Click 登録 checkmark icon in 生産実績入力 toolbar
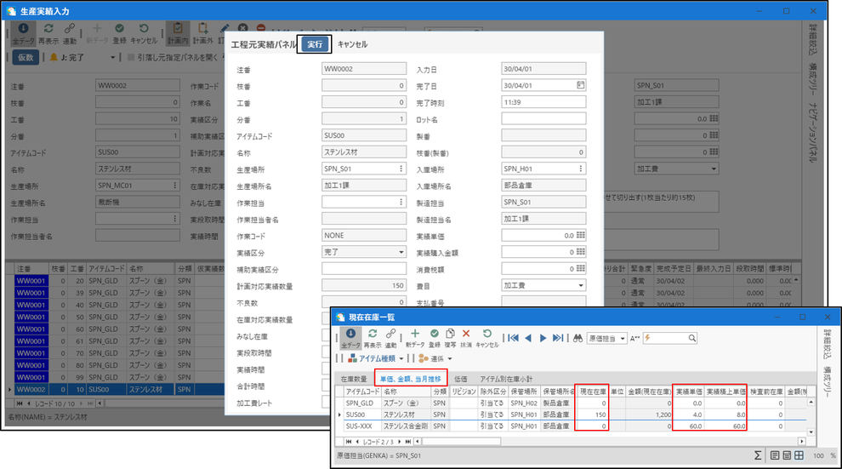 point(119,28)
